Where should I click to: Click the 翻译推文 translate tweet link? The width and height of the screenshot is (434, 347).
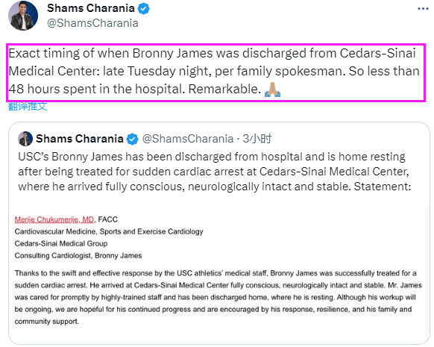click(28, 107)
